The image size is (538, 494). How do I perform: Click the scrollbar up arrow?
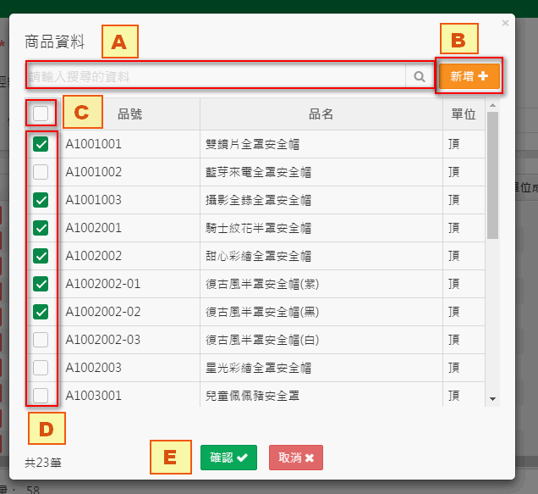[x=492, y=105]
